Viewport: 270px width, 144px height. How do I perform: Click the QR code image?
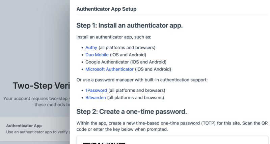(105, 143)
